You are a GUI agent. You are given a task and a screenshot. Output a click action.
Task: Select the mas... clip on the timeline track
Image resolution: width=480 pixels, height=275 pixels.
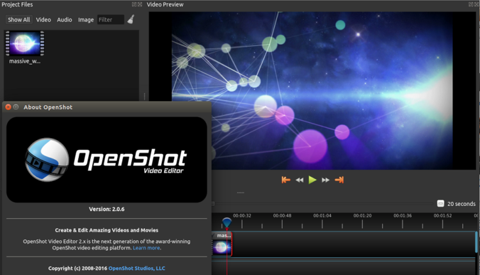[222, 244]
